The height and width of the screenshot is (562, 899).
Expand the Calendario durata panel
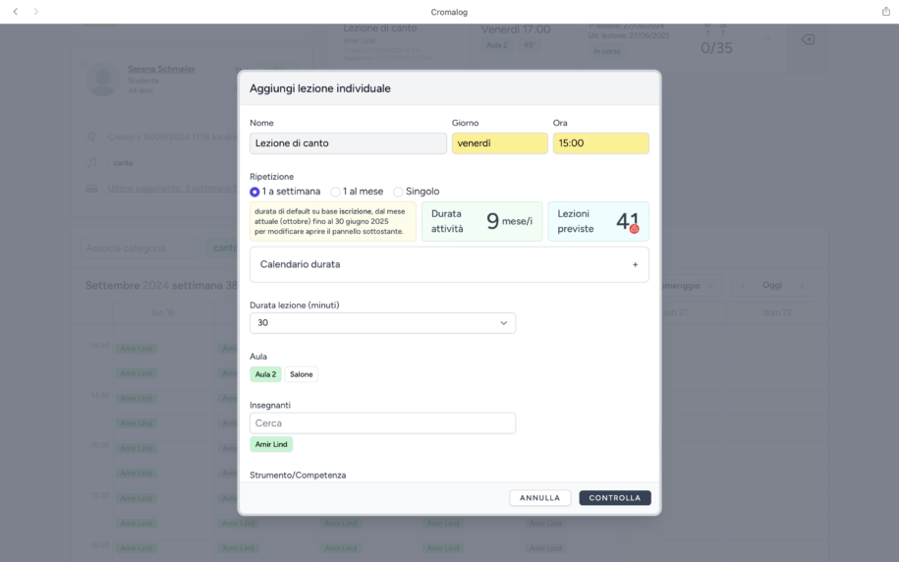448,264
